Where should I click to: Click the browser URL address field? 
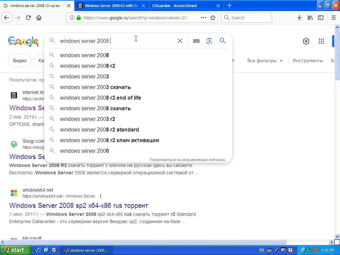point(136,18)
